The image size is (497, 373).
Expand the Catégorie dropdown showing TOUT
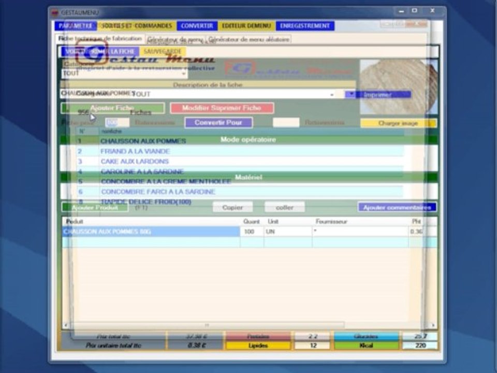tap(183, 74)
